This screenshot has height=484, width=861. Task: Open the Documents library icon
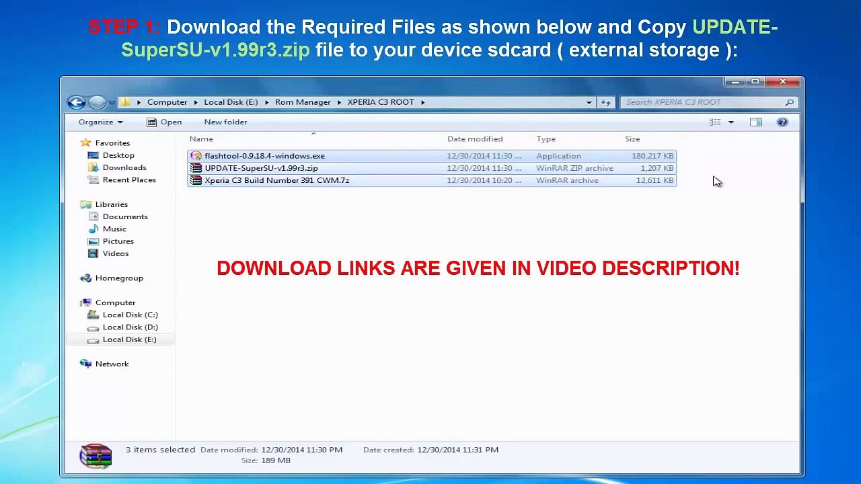click(x=93, y=216)
